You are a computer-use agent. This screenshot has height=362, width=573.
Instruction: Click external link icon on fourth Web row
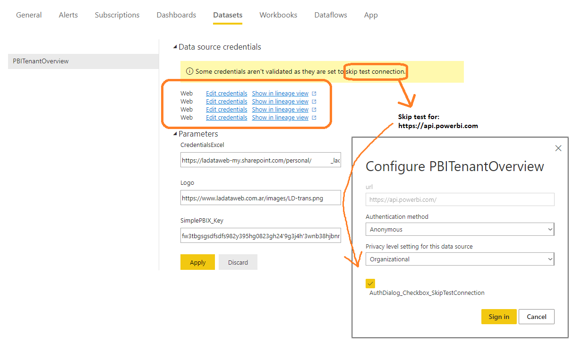coord(314,118)
